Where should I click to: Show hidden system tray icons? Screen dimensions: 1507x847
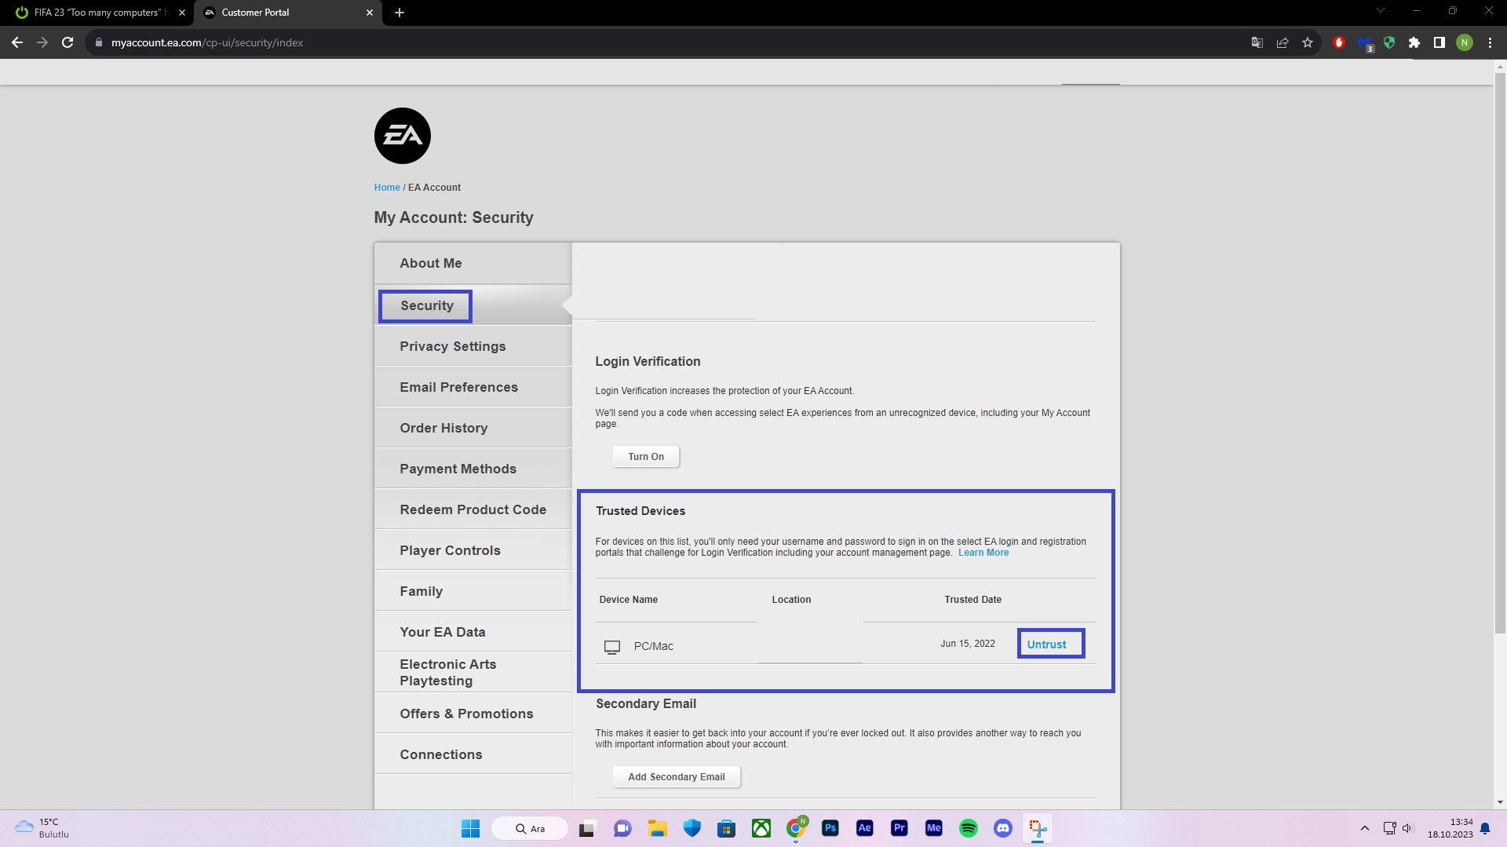(1365, 828)
